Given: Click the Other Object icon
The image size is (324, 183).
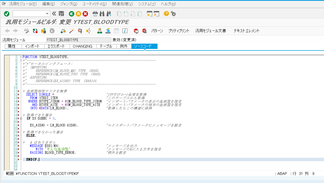Looking at the screenshot, I should pos(44,31).
